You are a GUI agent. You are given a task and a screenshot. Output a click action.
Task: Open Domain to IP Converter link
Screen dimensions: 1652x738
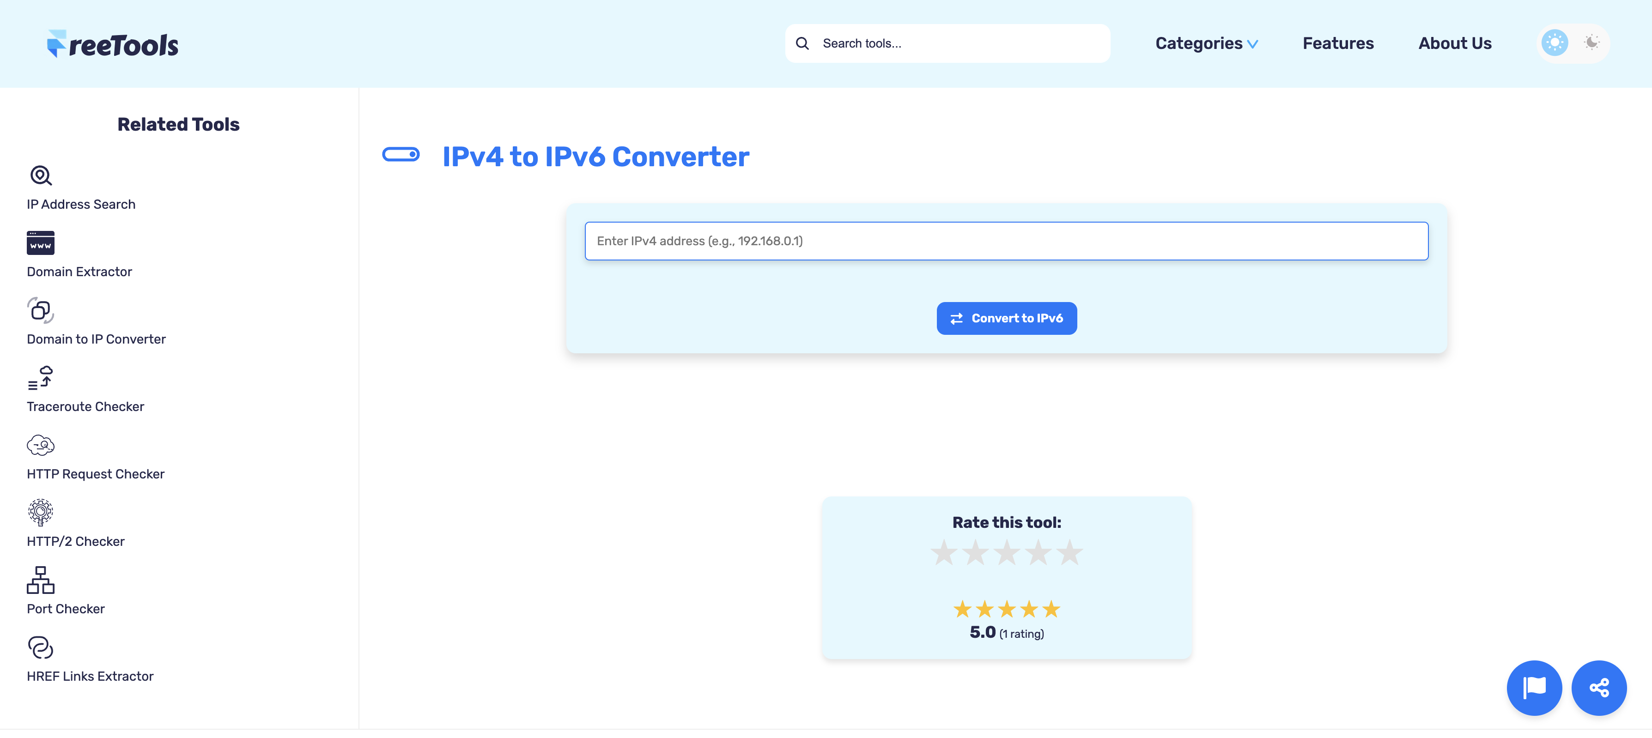pos(96,339)
